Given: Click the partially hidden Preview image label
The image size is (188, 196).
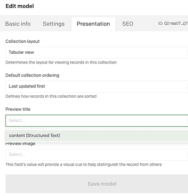Looking at the screenshot, I should click(20, 144).
